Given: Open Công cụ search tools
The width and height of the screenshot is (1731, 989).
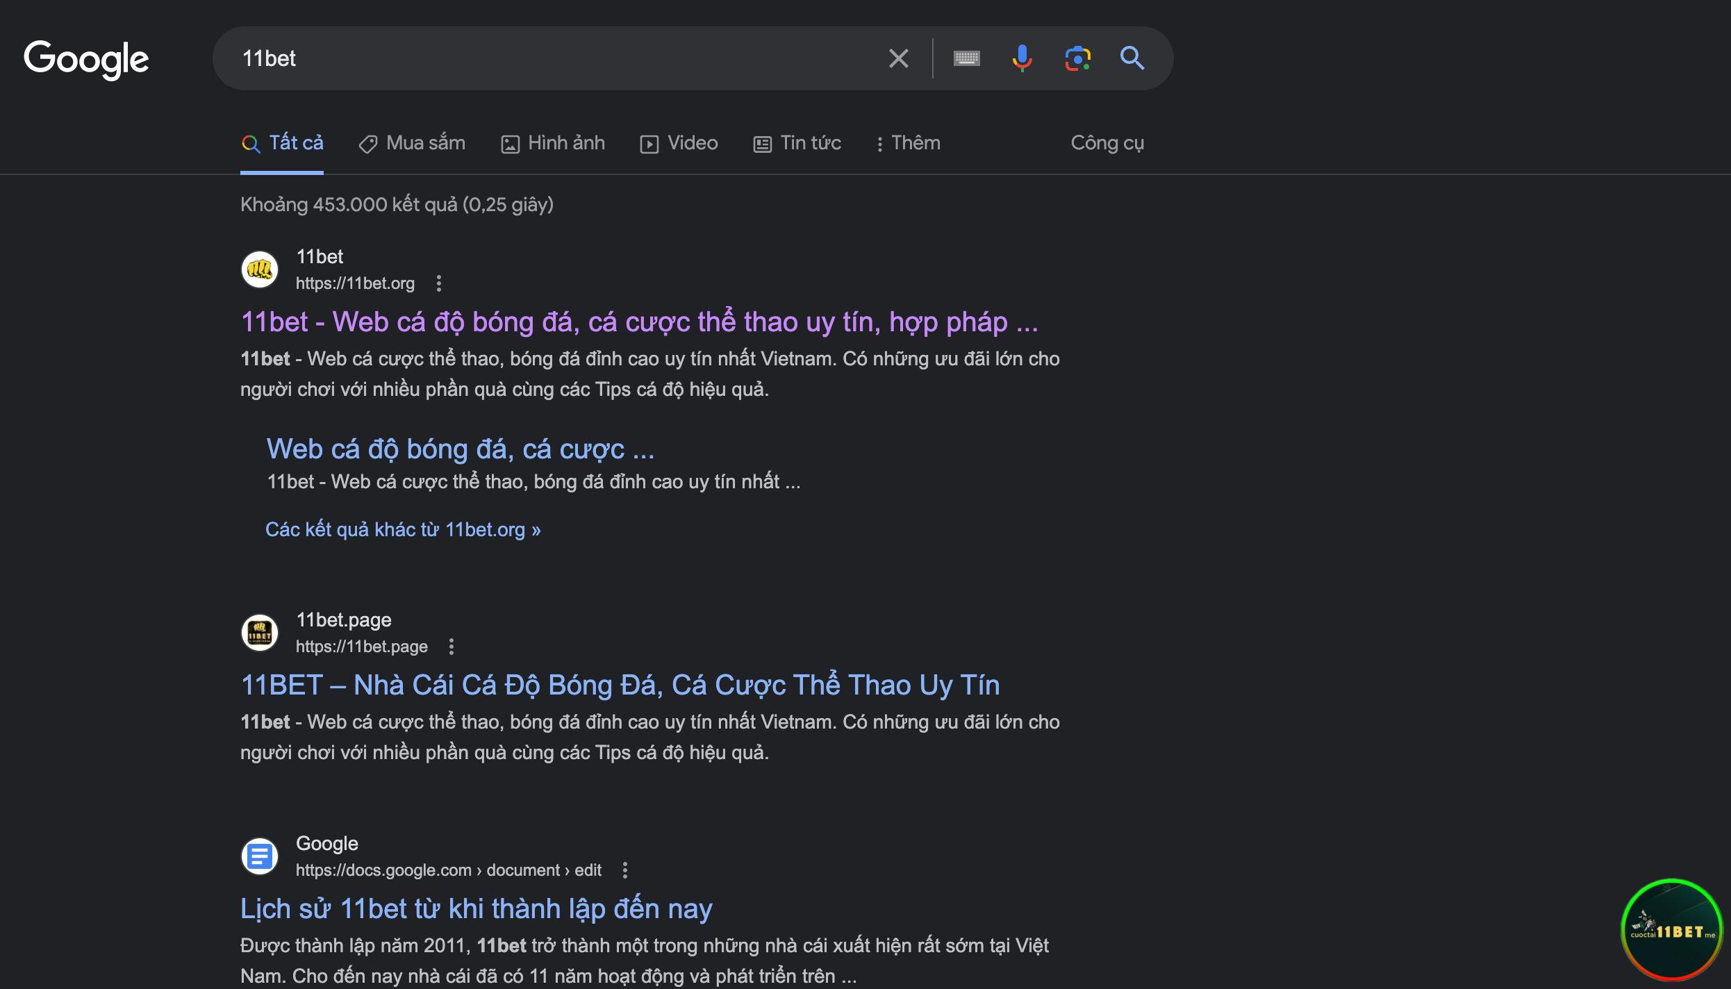Looking at the screenshot, I should (x=1107, y=143).
